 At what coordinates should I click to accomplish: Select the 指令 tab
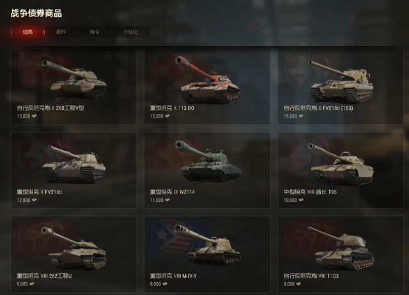[95, 32]
